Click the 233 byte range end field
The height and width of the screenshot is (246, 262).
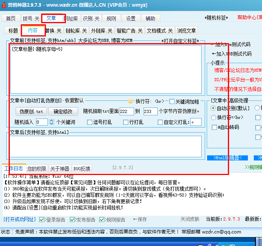click(x=150, y=111)
